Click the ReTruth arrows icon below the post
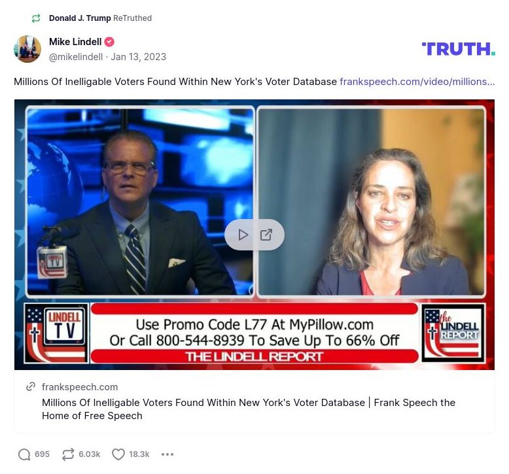Screen dimensions: 509x474 68,454
